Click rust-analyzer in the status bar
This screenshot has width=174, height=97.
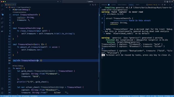tap(34, 96)
